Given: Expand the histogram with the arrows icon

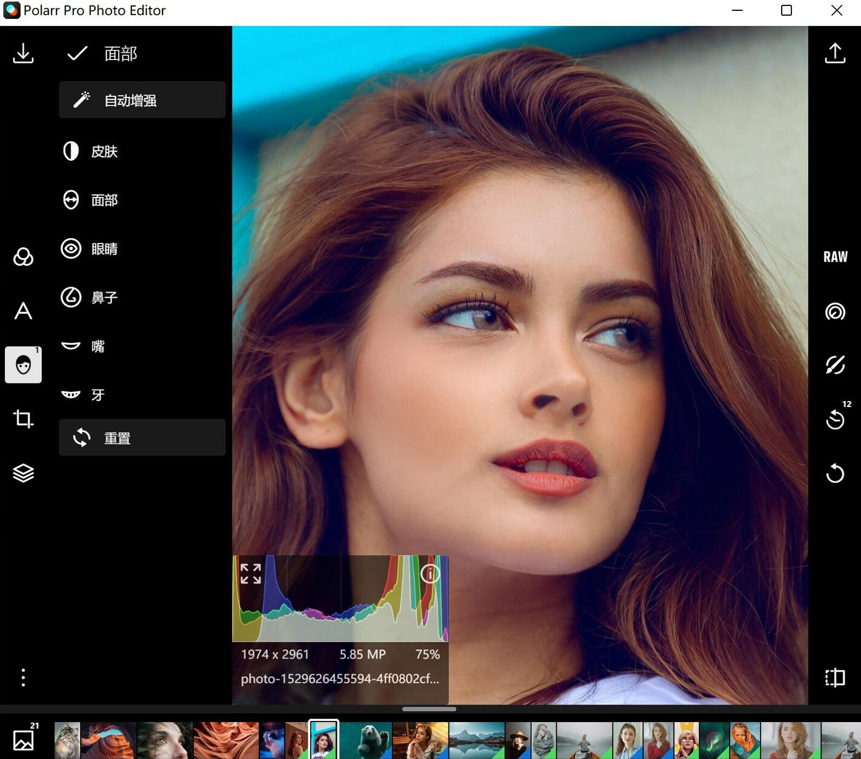Looking at the screenshot, I should click(250, 574).
